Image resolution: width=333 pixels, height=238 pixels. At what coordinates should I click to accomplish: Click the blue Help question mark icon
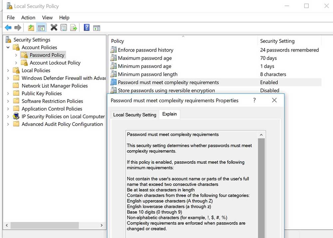click(87, 28)
